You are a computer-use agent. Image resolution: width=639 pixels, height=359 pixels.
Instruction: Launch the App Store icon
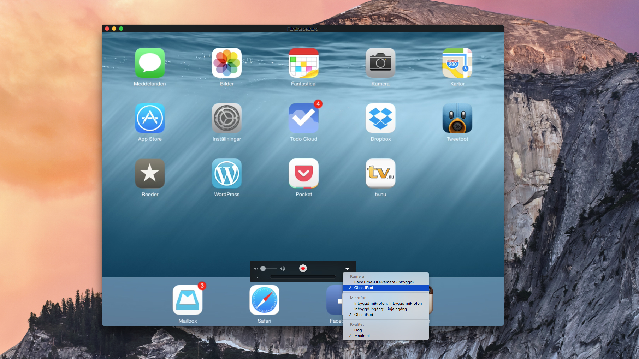click(150, 118)
